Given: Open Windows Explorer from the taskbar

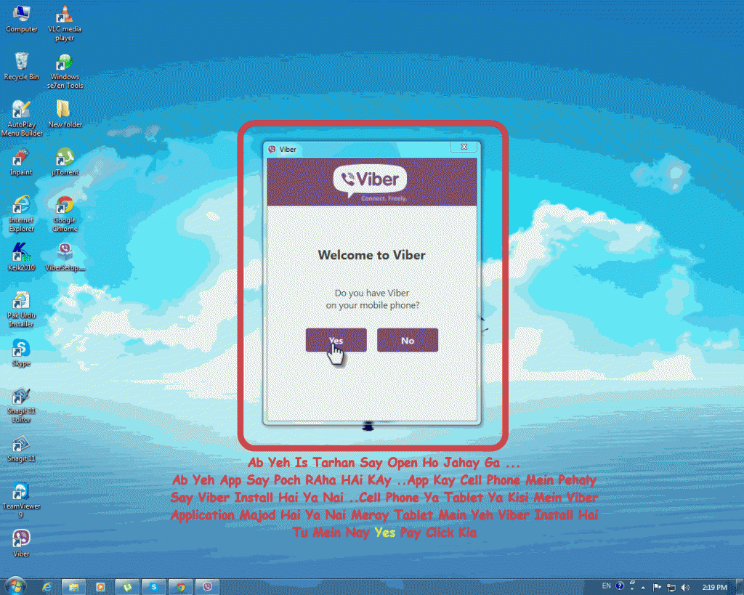Looking at the screenshot, I should (x=73, y=587).
